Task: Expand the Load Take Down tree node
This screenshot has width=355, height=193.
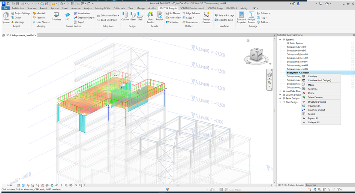Action: pos(280,91)
